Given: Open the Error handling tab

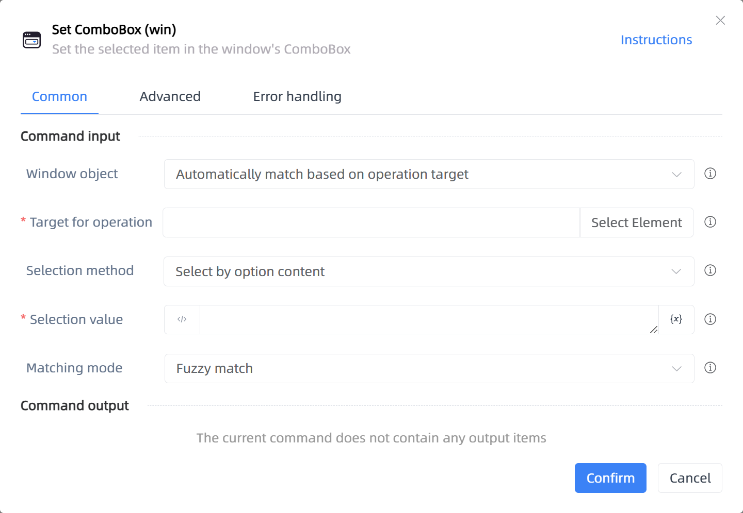Looking at the screenshot, I should click(297, 96).
